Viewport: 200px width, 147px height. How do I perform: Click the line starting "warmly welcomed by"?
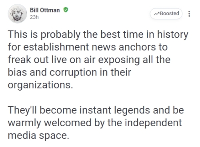pyautogui.click(x=95, y=123)
